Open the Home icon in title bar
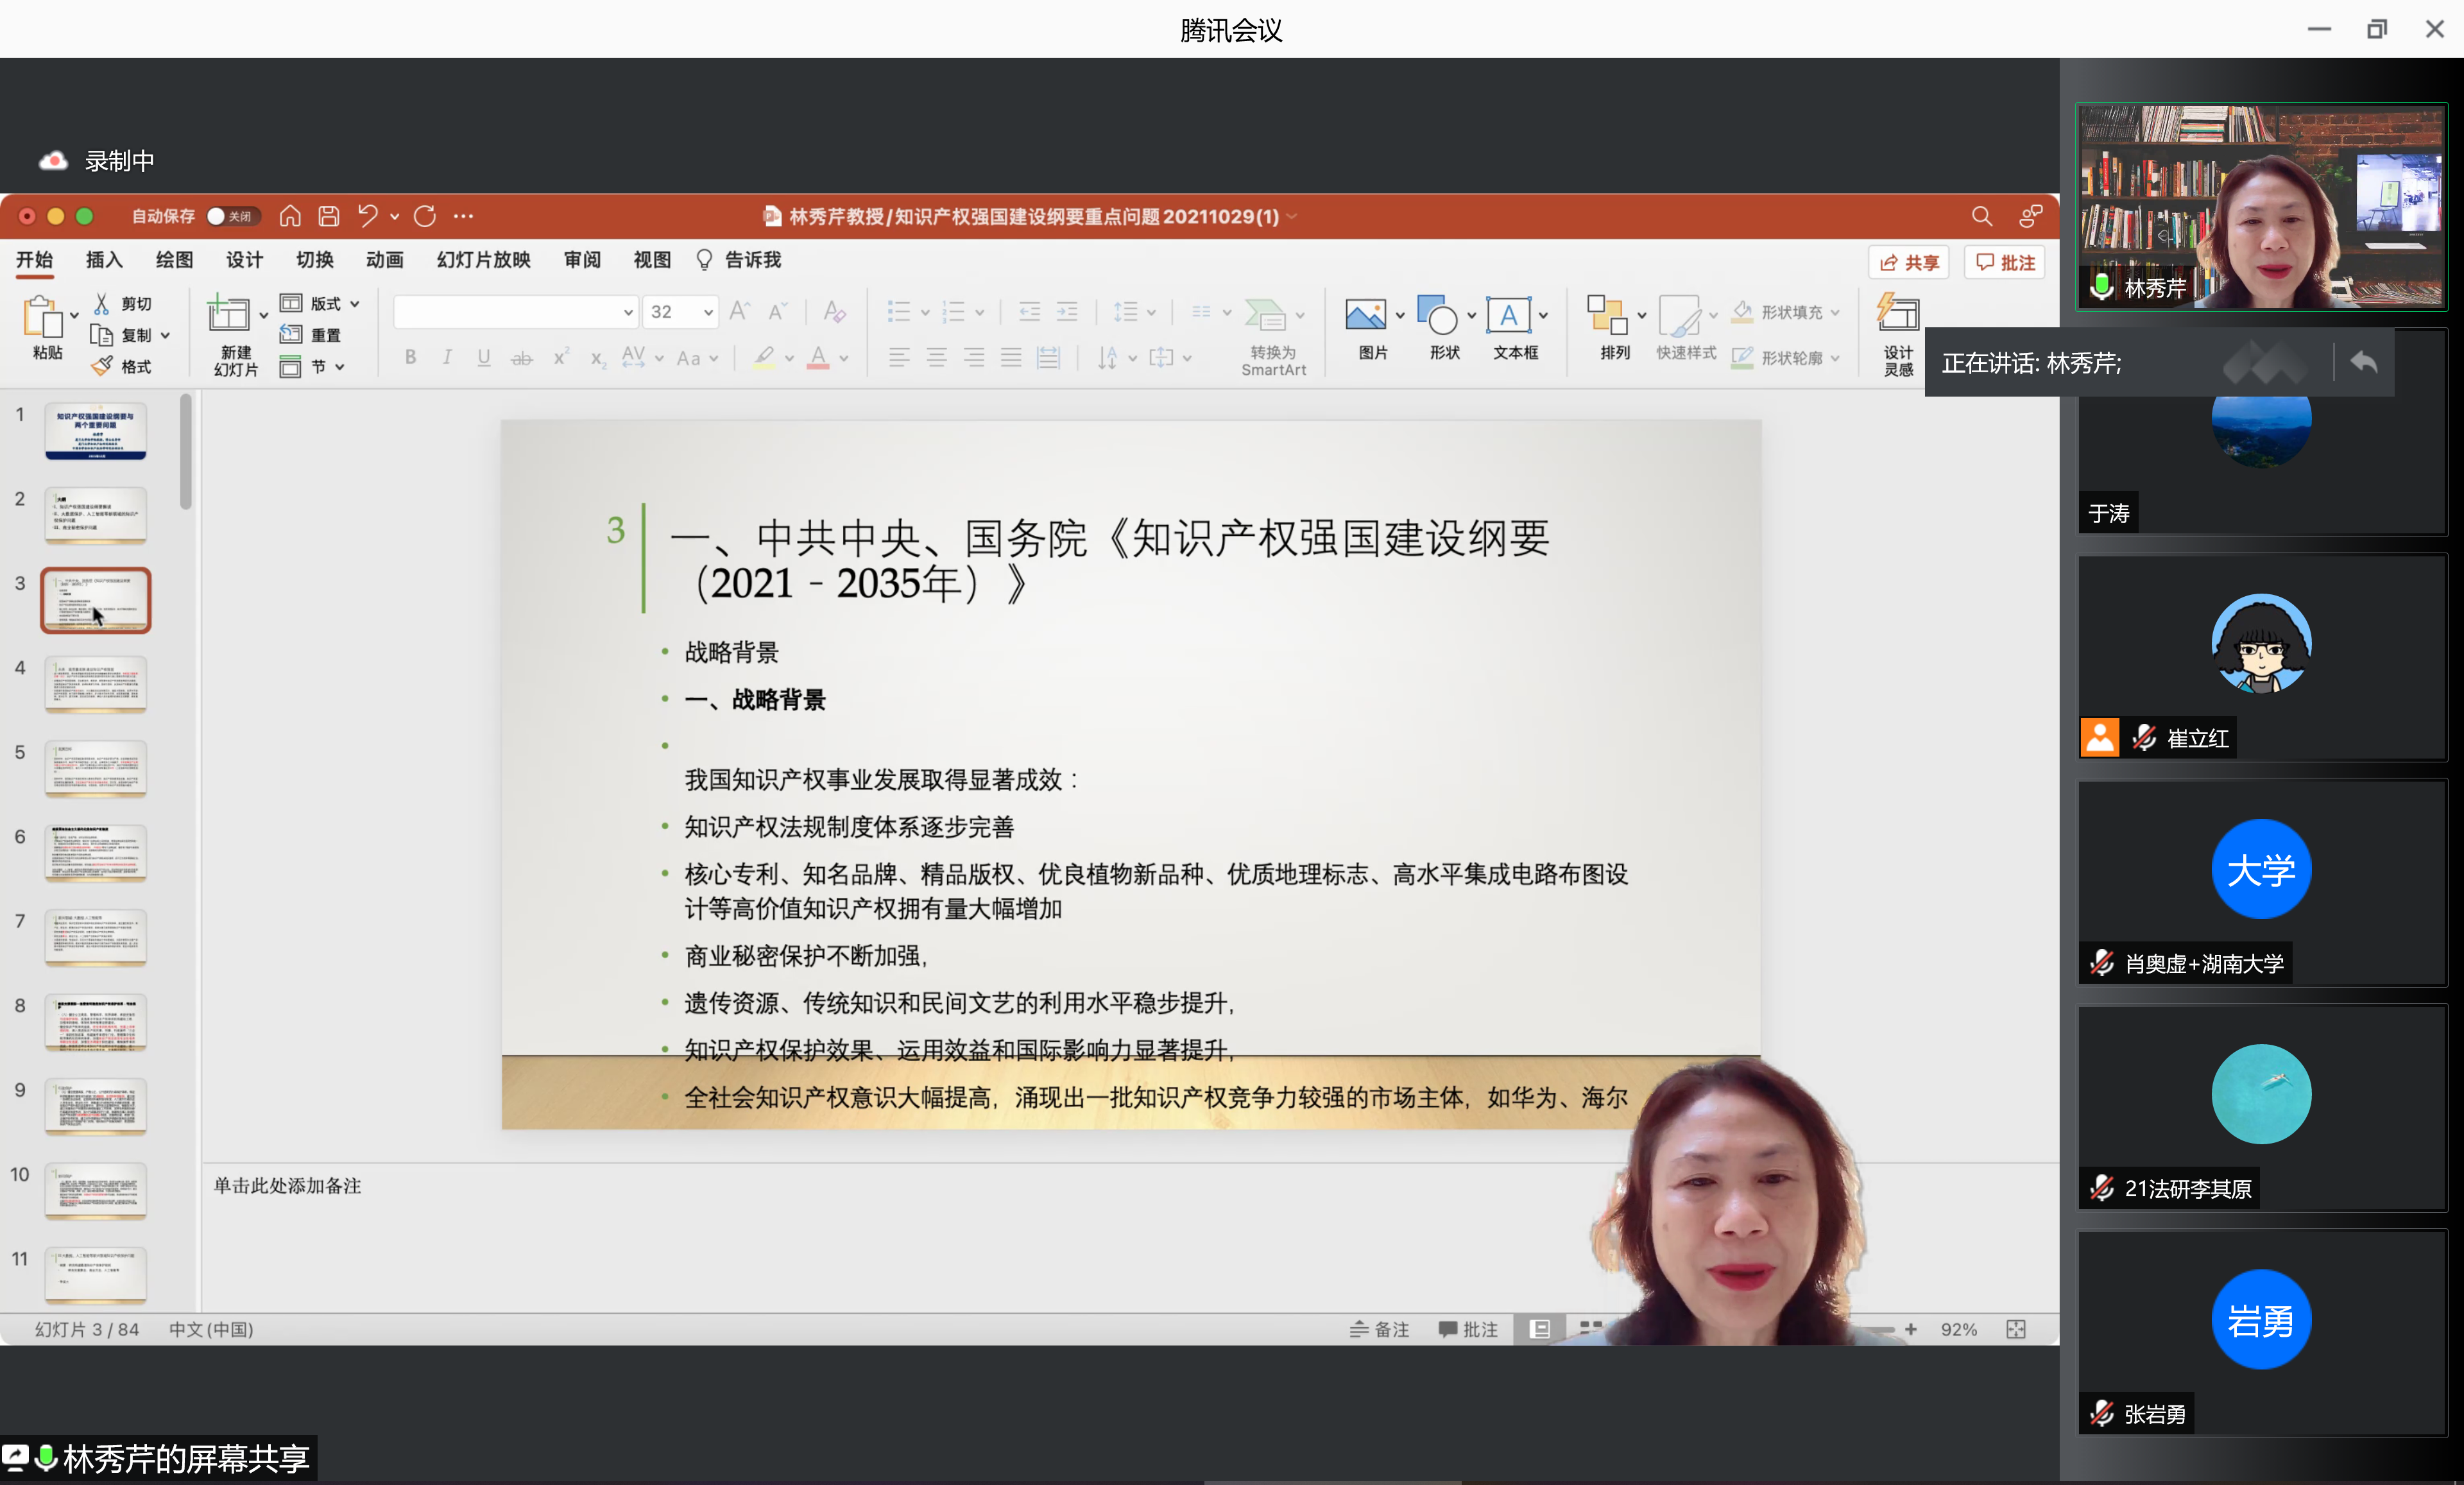Viewport: 2464px width, 1485px height. pos(290,216)
